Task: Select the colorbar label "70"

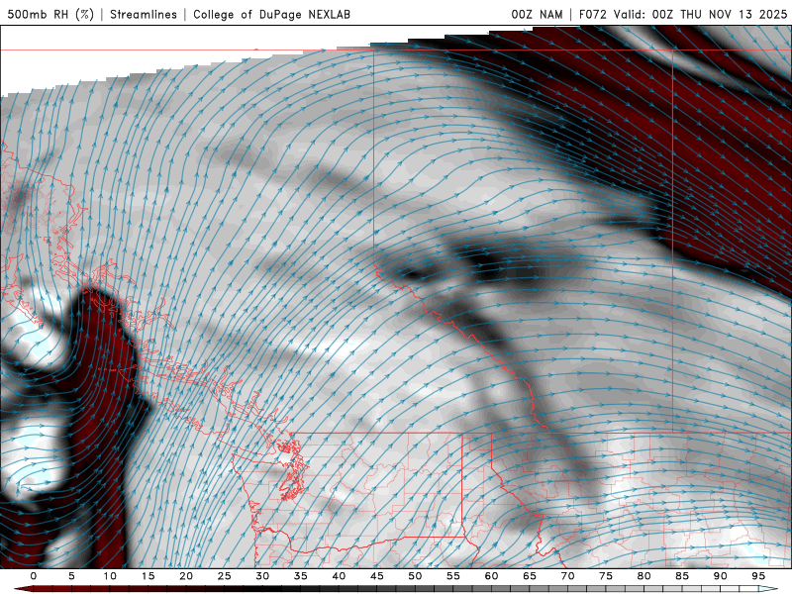Action: (567, 576)
